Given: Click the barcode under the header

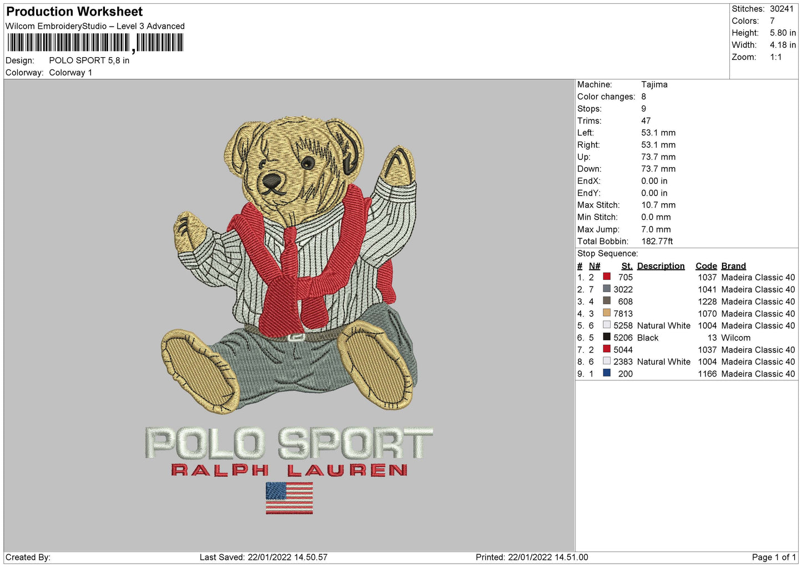Looking at the screenshot, I should [95, 43].
